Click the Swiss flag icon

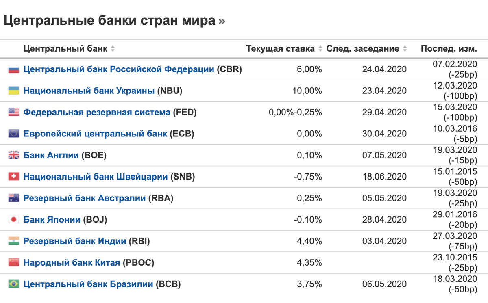[x=14, y=177]
